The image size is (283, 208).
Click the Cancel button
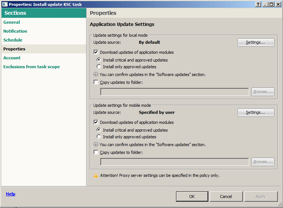(x=226, y=197)
